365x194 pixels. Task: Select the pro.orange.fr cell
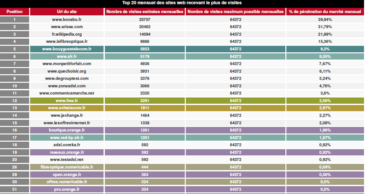(x=67, y=189)
